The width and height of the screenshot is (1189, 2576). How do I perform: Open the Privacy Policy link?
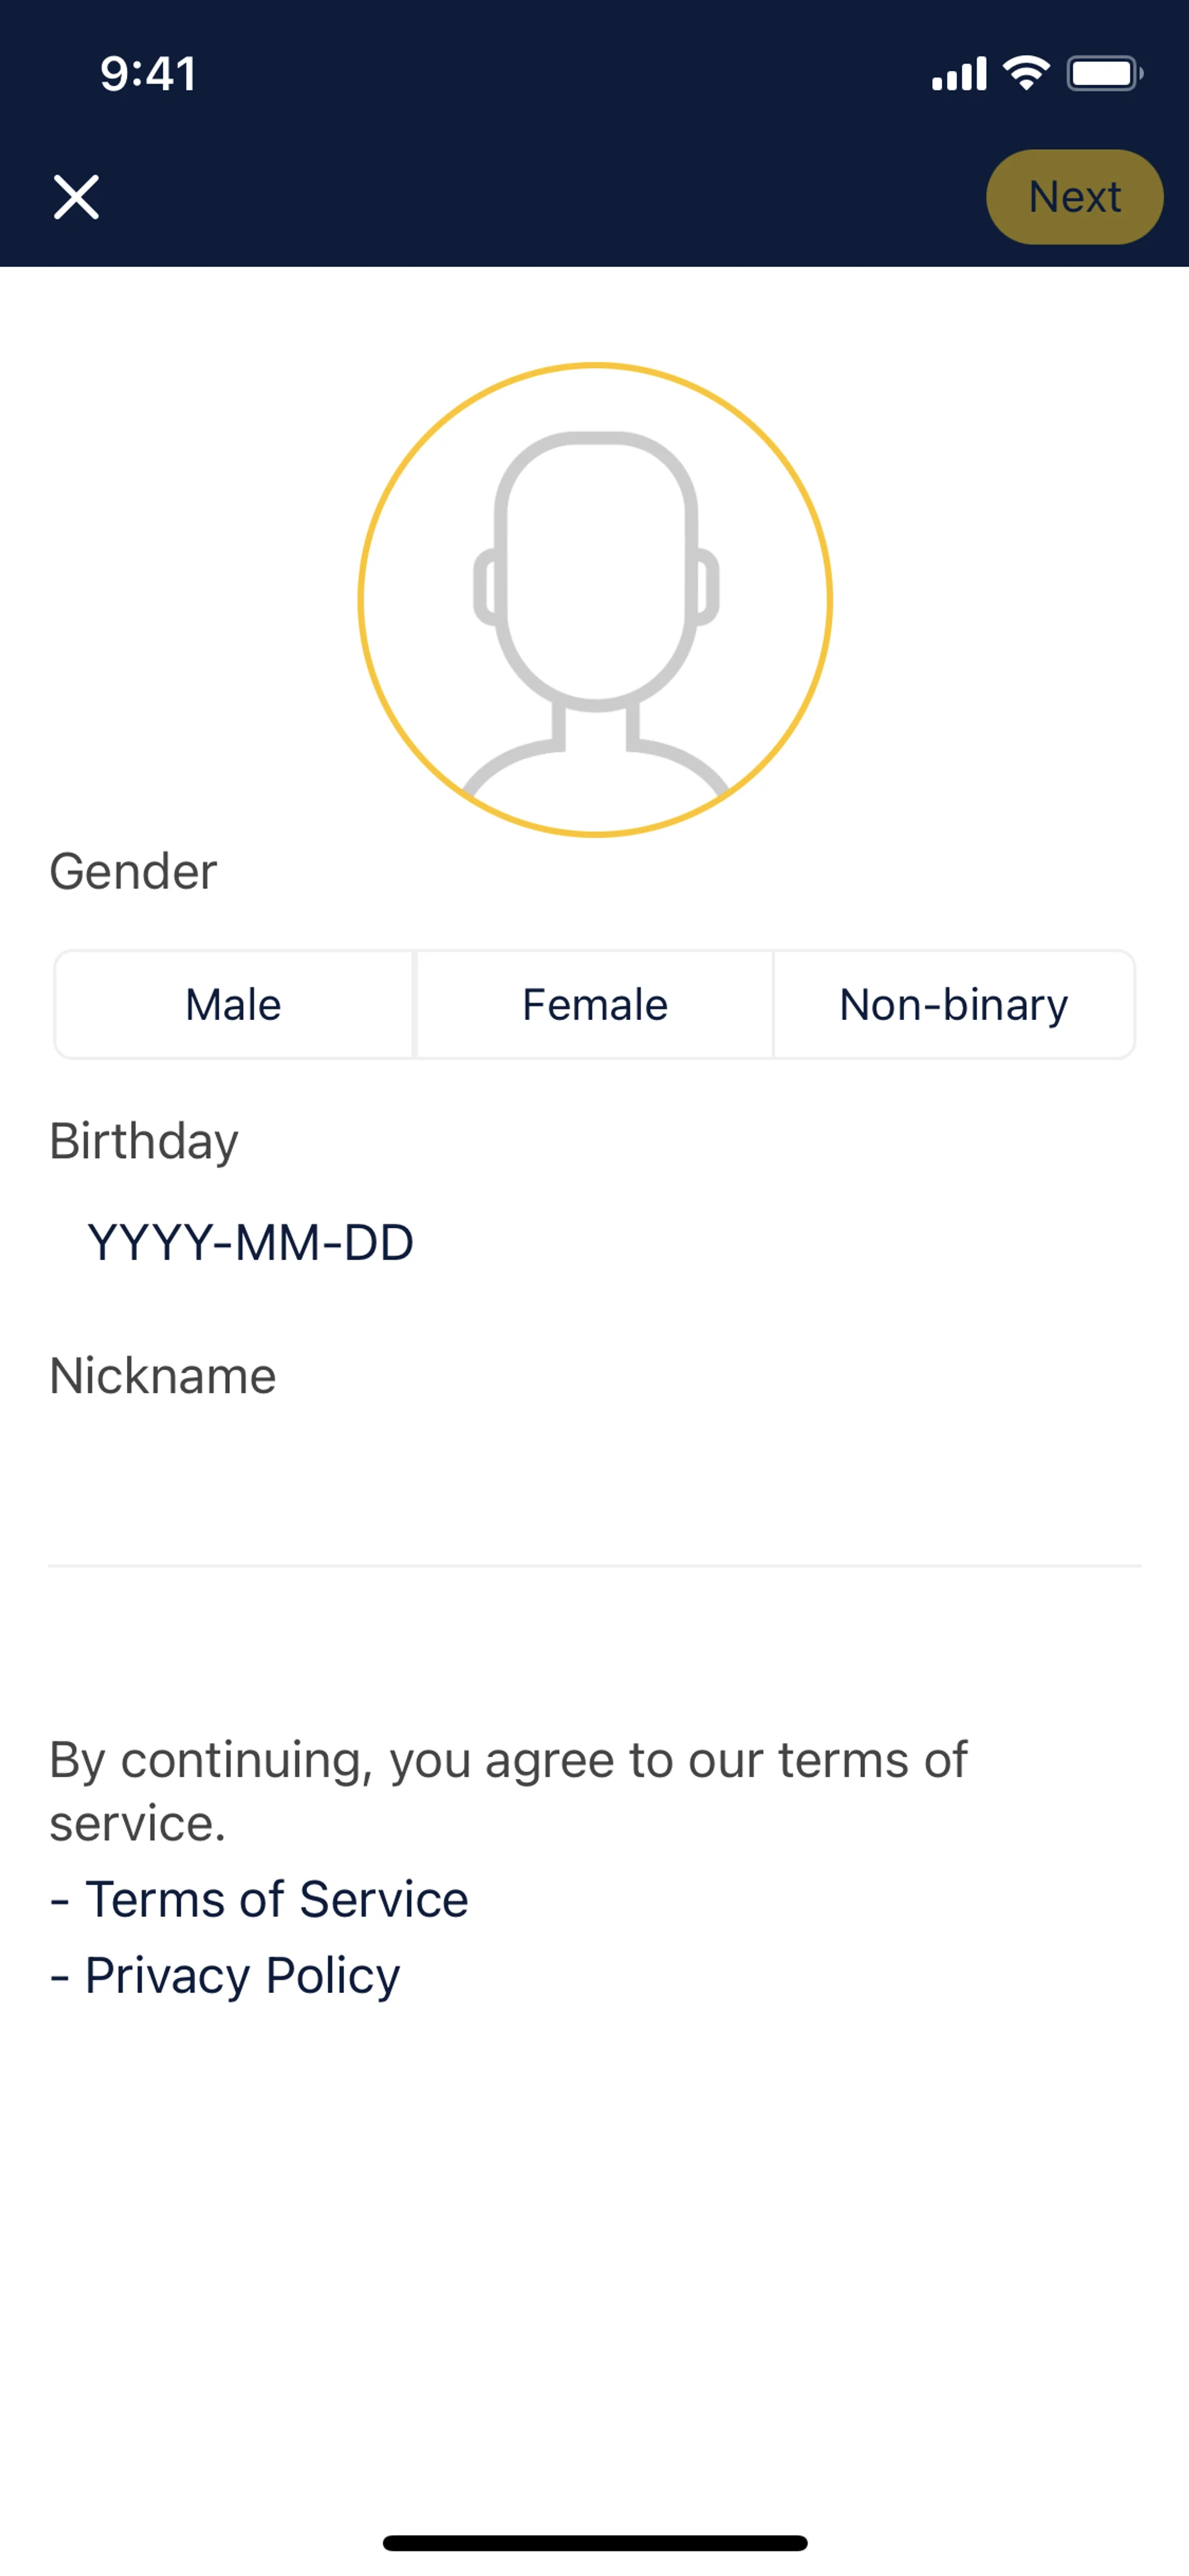(243, 1975)
